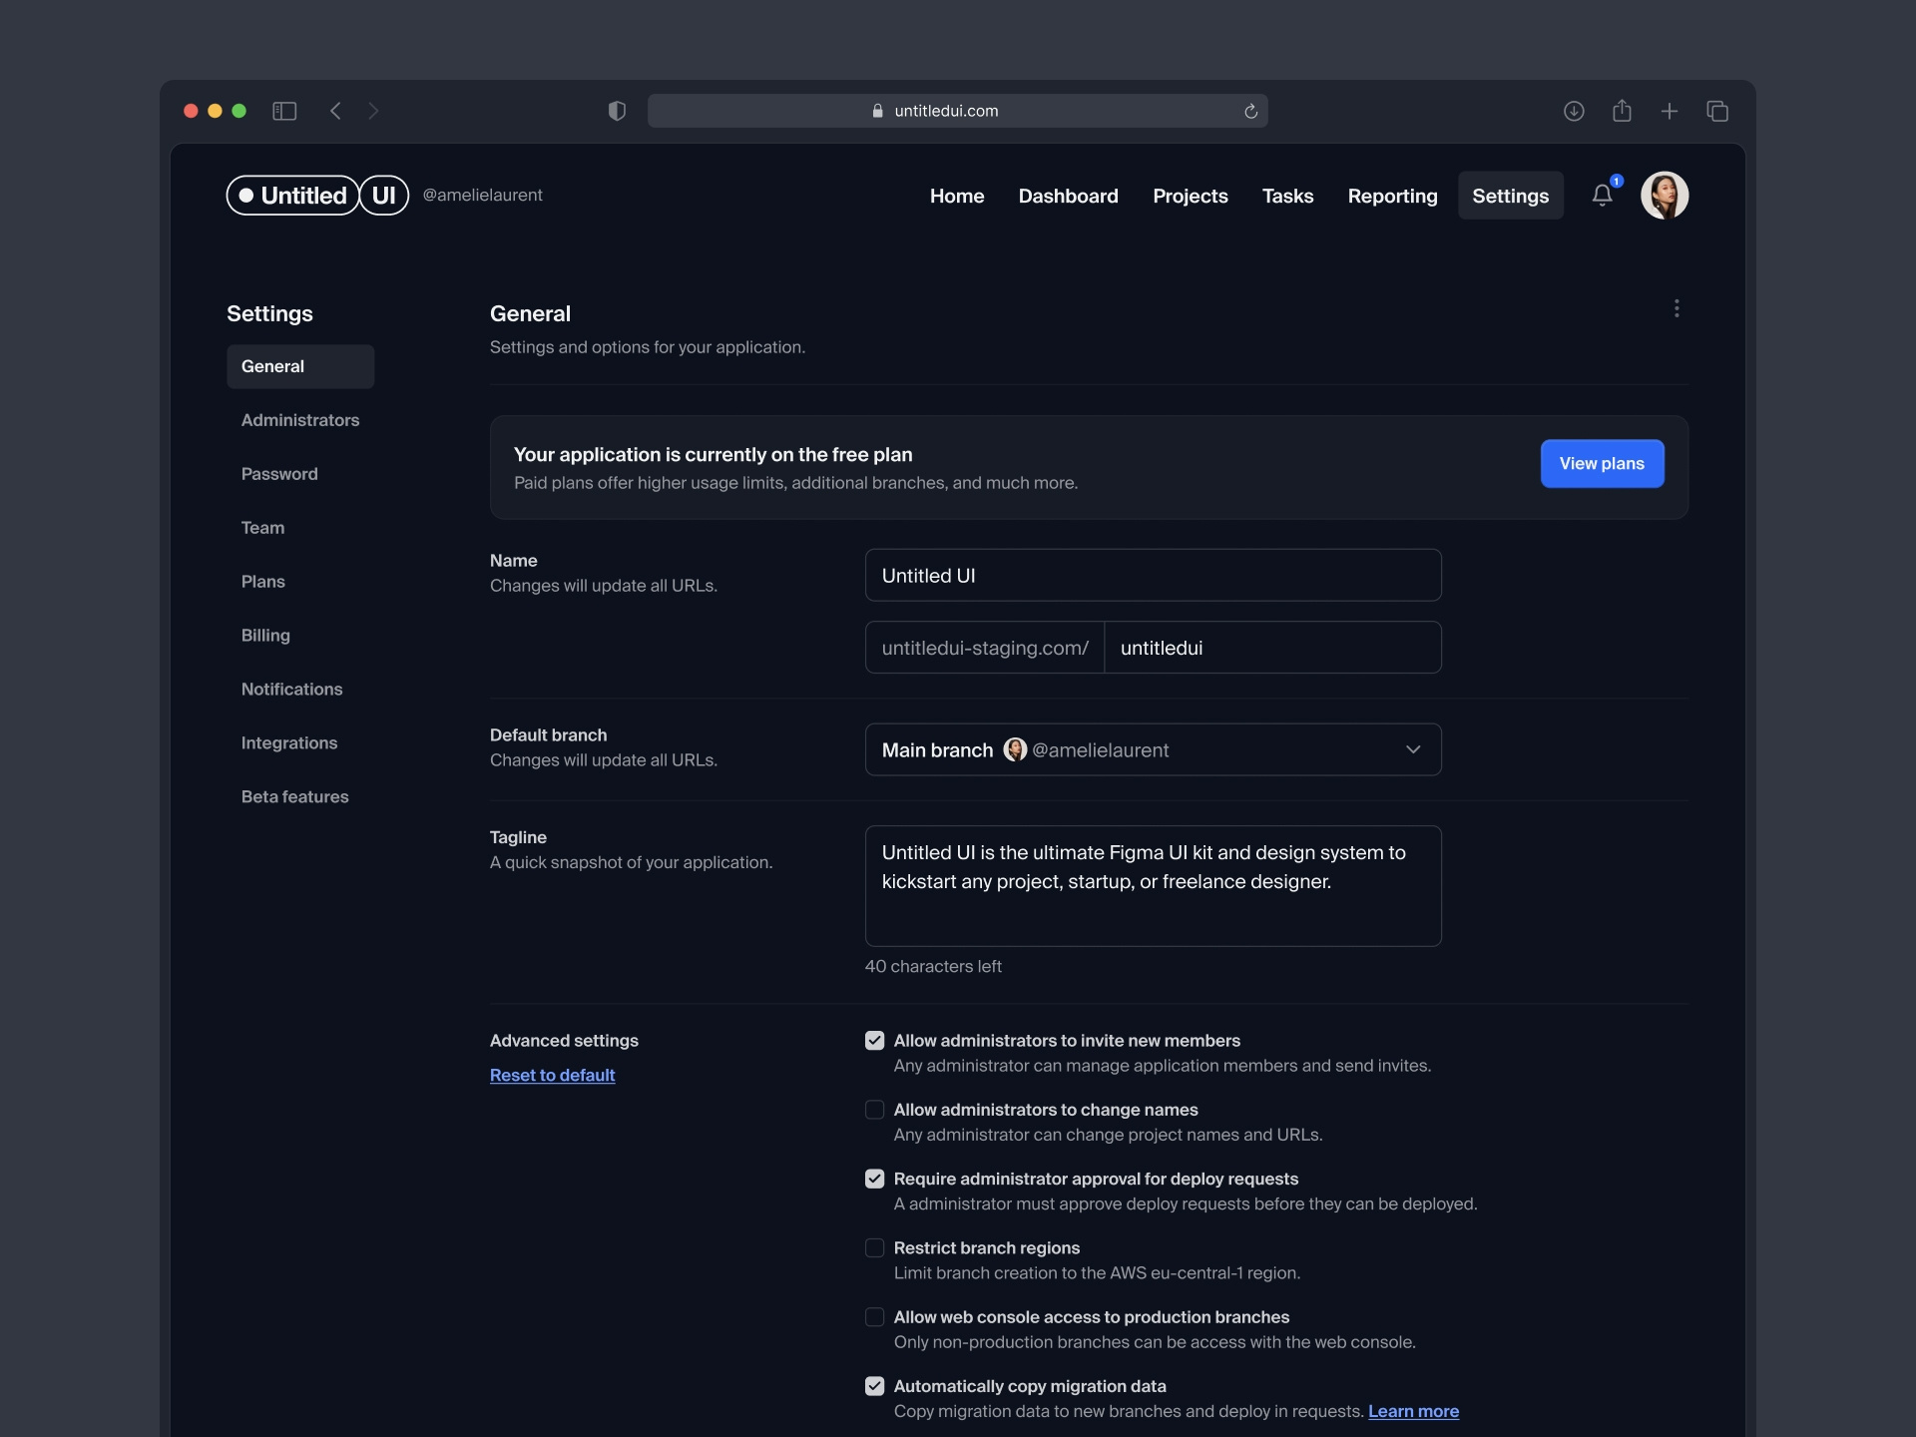The height and width of the screenshot is (1437, 1916).
Task: Click the privacy shield icon
Action: [x=617, y=111]
